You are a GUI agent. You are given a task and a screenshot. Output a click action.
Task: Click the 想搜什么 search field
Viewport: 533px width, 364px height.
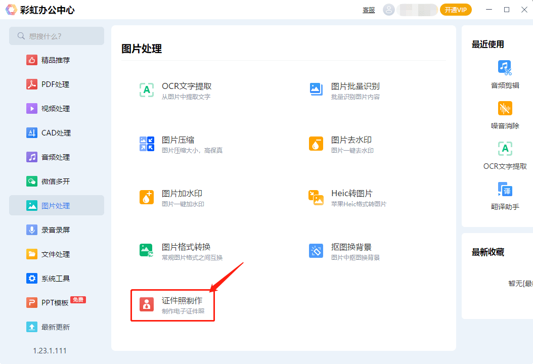[57, 36]
